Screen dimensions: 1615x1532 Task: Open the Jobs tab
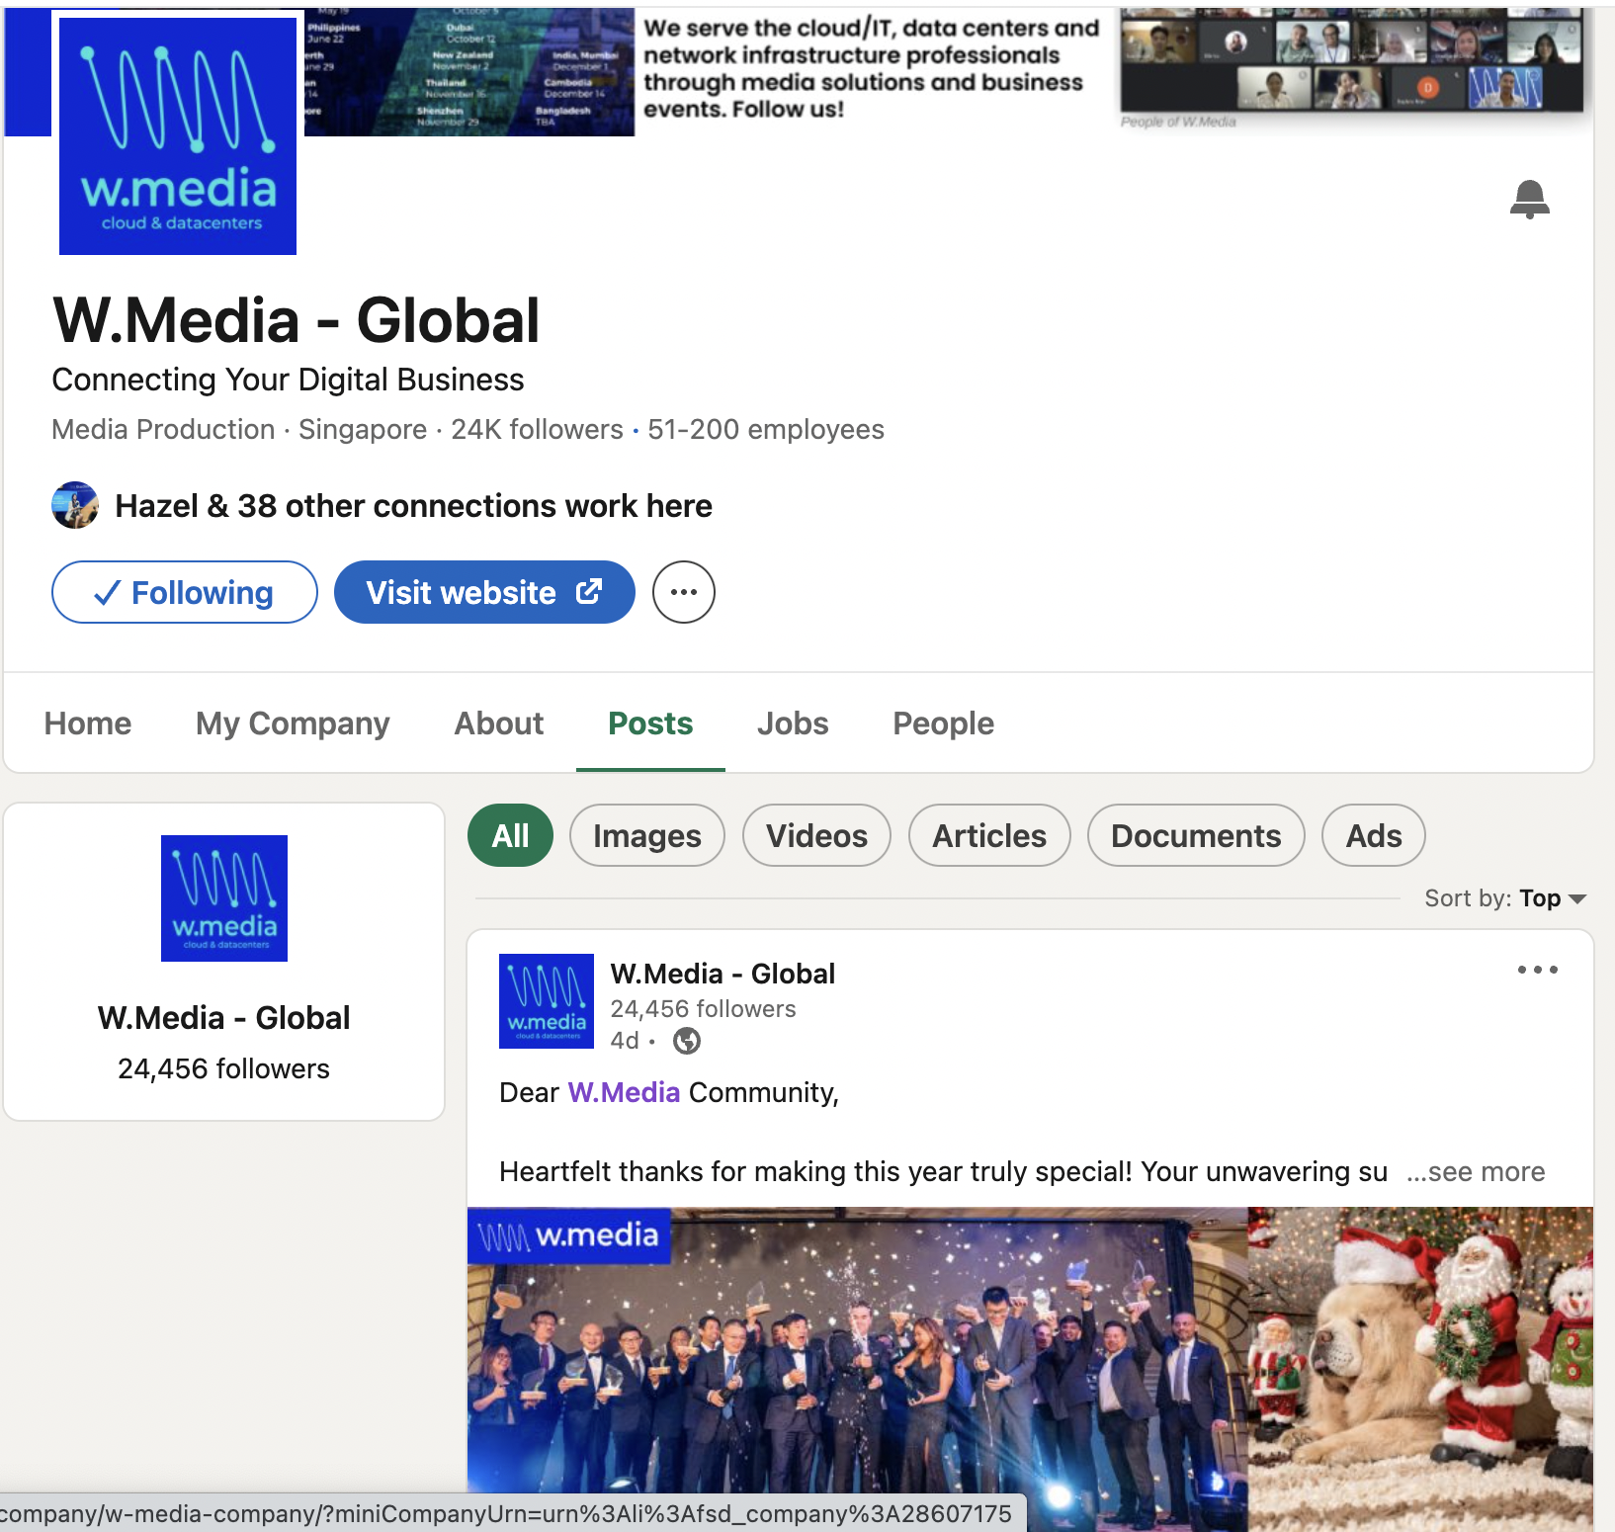793,723
